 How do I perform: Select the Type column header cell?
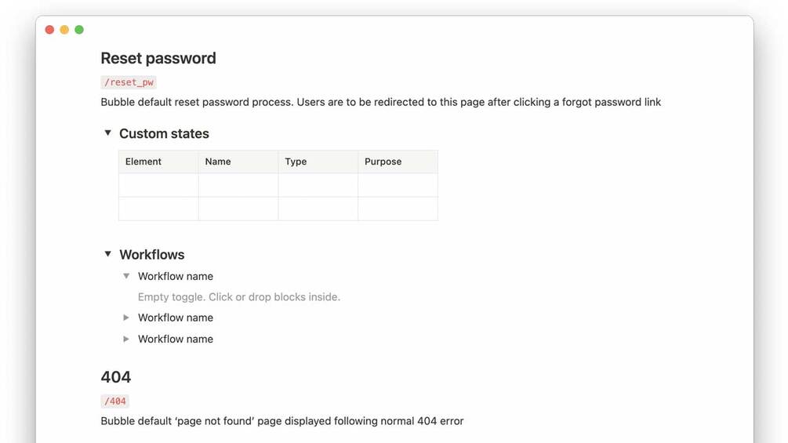click(318, 162)
